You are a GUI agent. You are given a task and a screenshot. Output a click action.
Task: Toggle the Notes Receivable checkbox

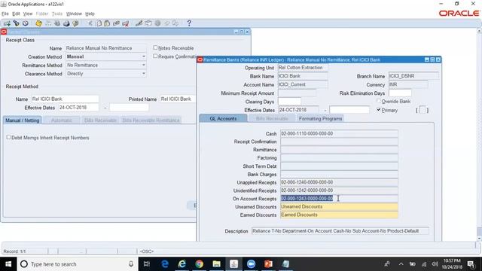155,47
